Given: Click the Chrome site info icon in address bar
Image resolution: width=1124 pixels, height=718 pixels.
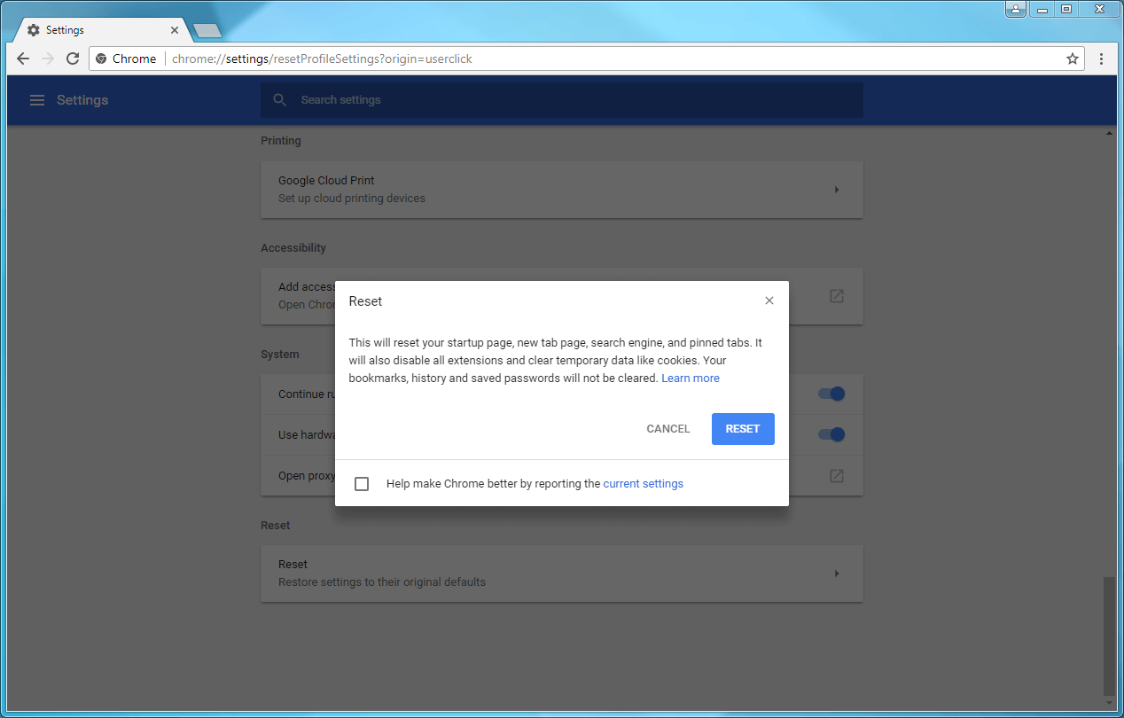Looking at the screenshot, I should (101, 59).
